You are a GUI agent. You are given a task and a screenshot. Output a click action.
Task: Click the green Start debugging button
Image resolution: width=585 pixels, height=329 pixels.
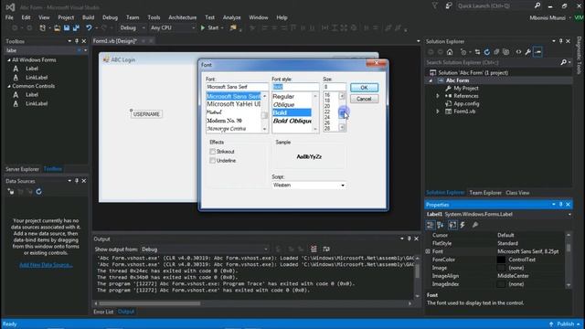click(209, 27)
